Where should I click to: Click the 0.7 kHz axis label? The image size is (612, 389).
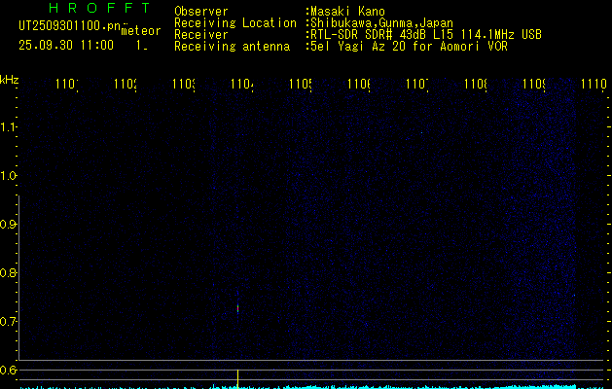pyautogui.click(x=8, y=322)
